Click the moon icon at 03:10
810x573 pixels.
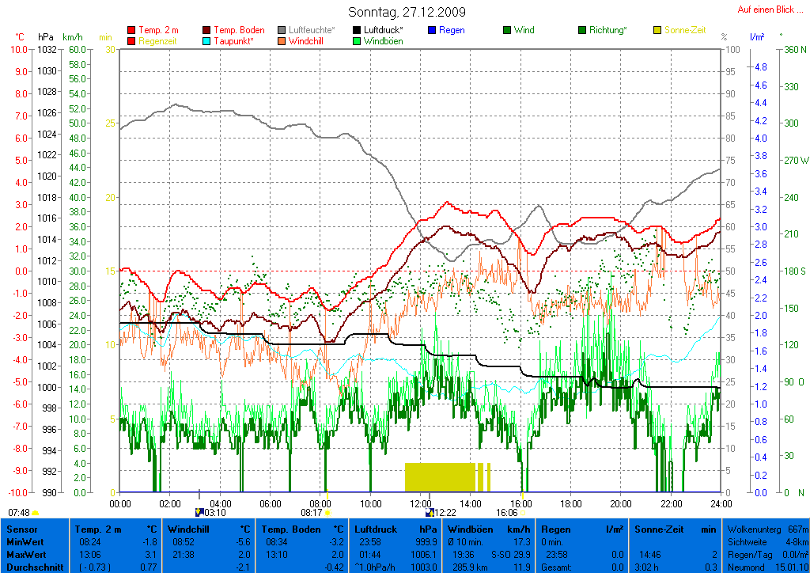(199, 512)
